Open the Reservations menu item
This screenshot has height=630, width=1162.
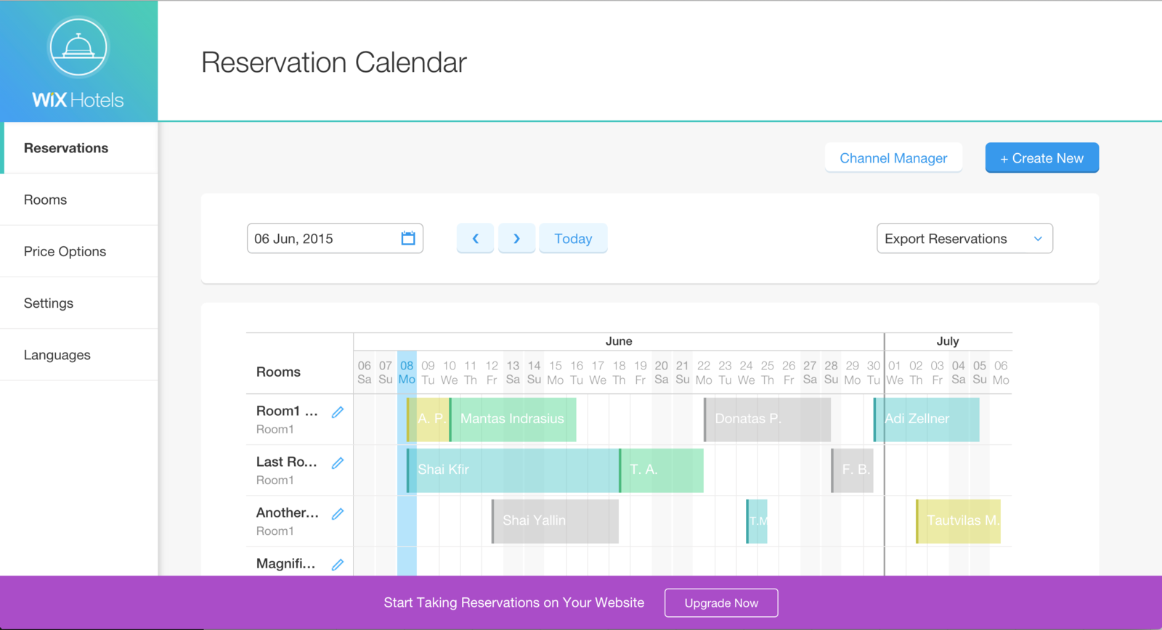tap(79, 148)
